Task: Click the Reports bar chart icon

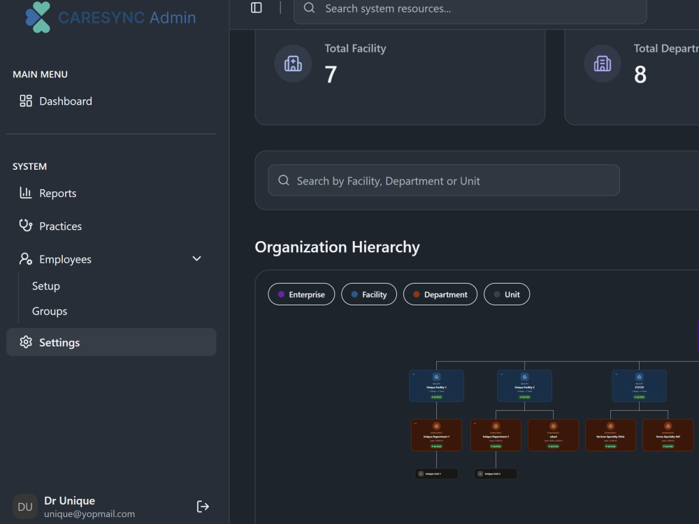Action: [x=26, y=193]
